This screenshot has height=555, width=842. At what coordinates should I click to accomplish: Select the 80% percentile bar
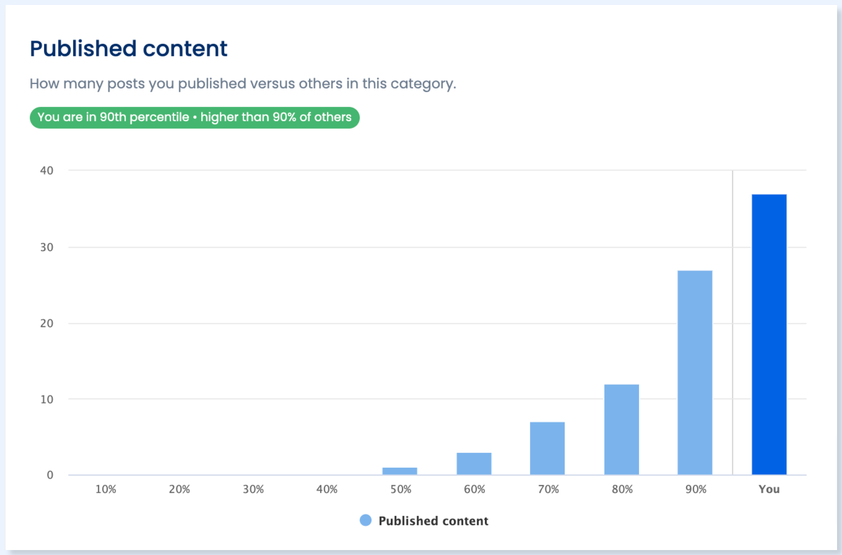[622, 429]
